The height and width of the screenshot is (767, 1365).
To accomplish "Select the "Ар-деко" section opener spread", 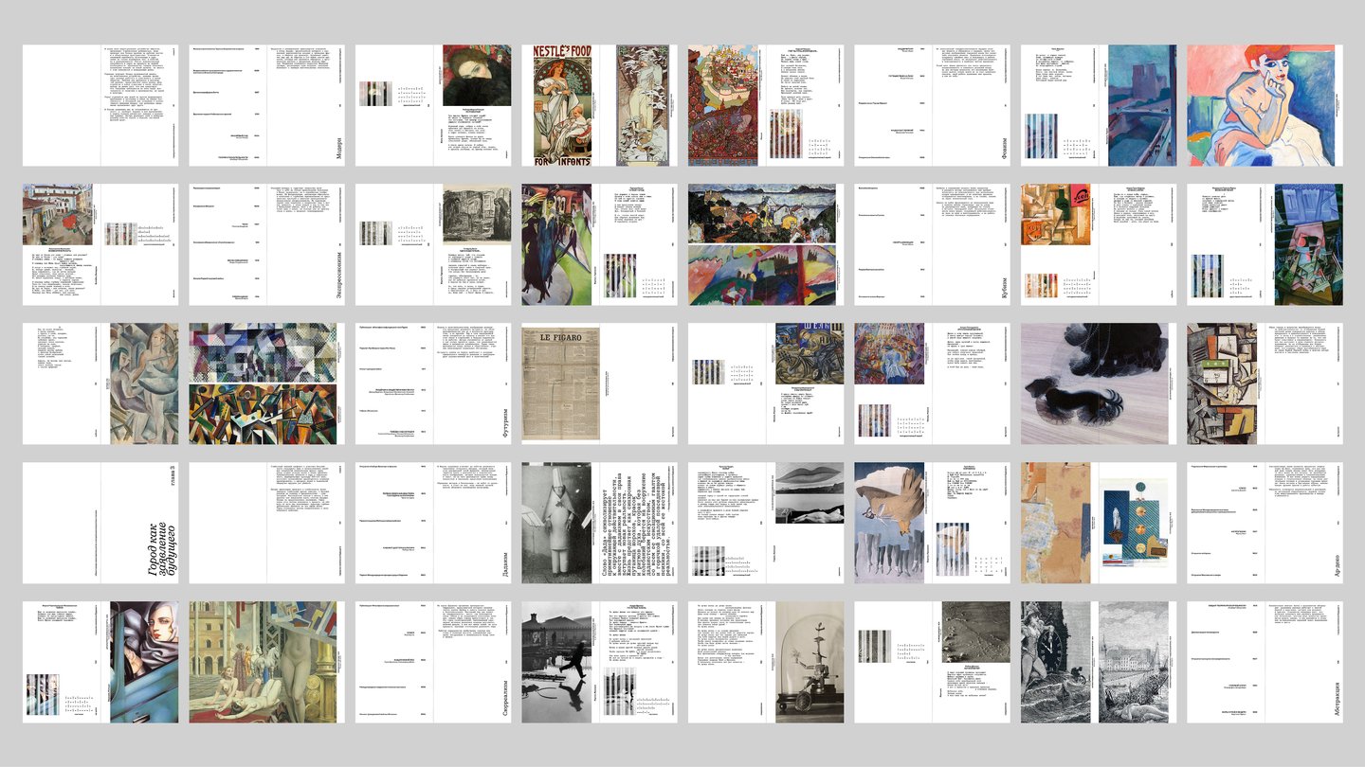I will [1265, 523].
